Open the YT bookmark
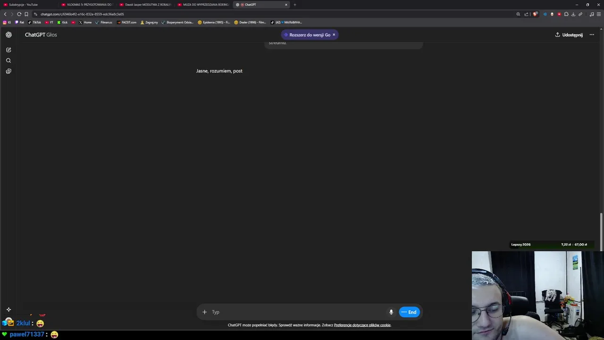Viewport: 604px width, 340px height. pos(50,22)
